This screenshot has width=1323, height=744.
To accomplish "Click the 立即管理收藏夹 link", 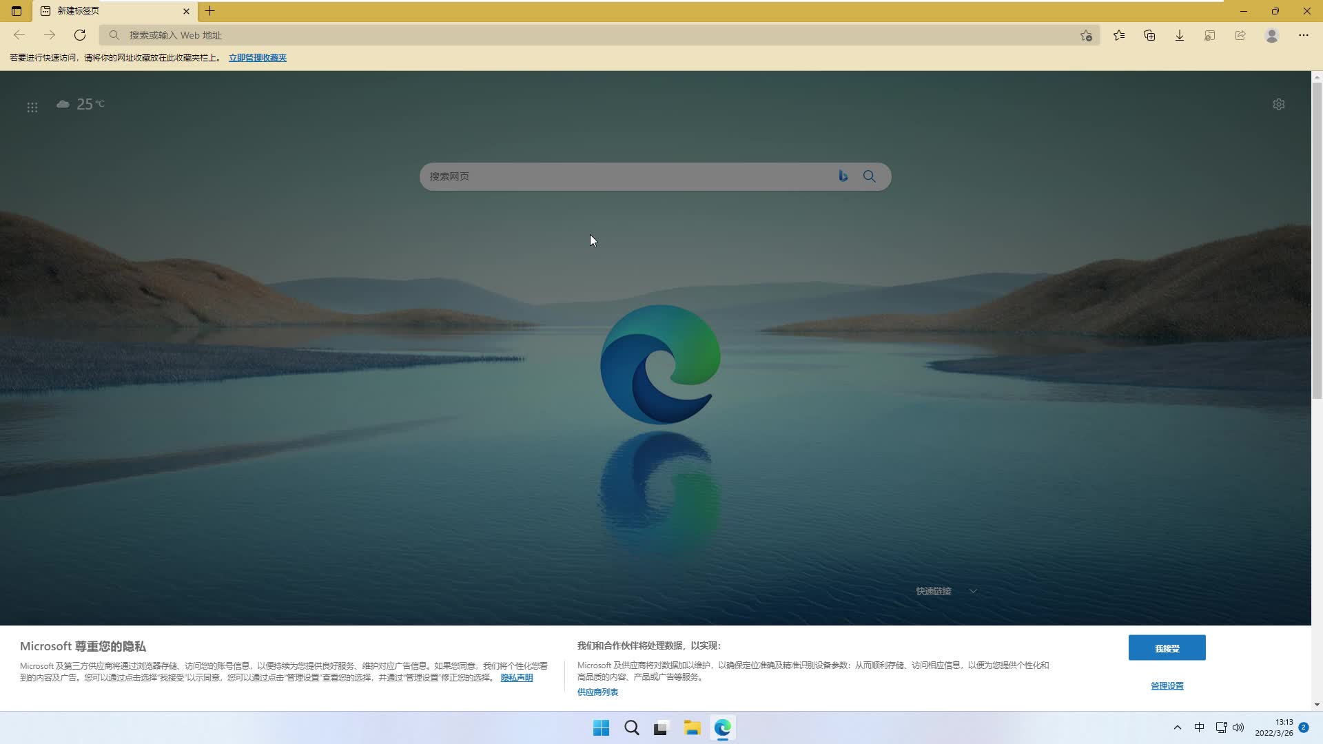I will 258,58.
